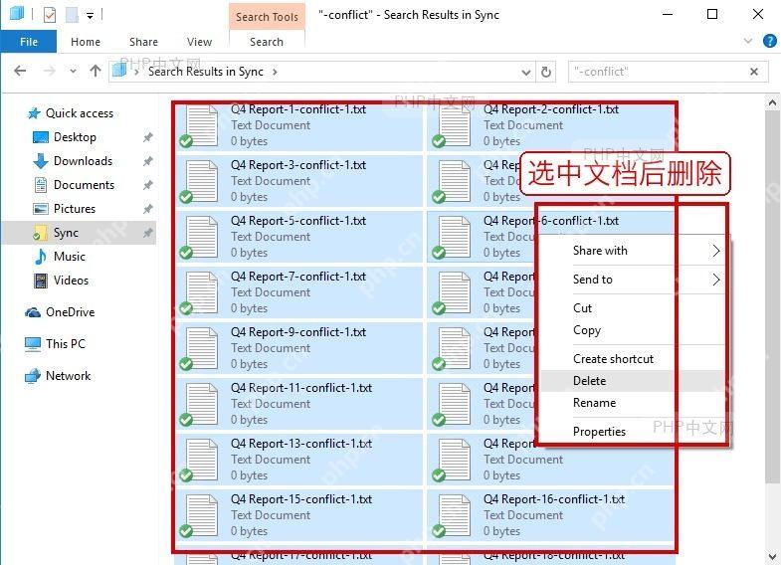
Task: Choose Rename in context menu
Action: [x=633, y=403]
